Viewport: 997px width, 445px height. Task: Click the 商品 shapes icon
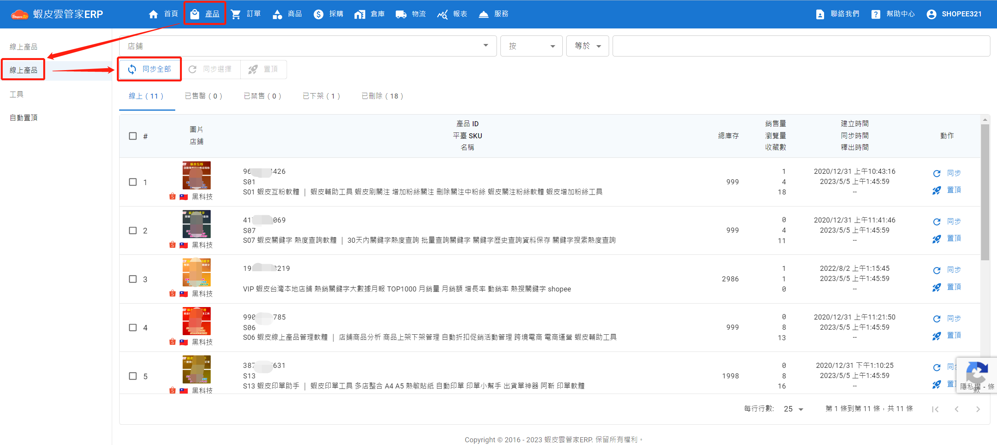(277, 14)
